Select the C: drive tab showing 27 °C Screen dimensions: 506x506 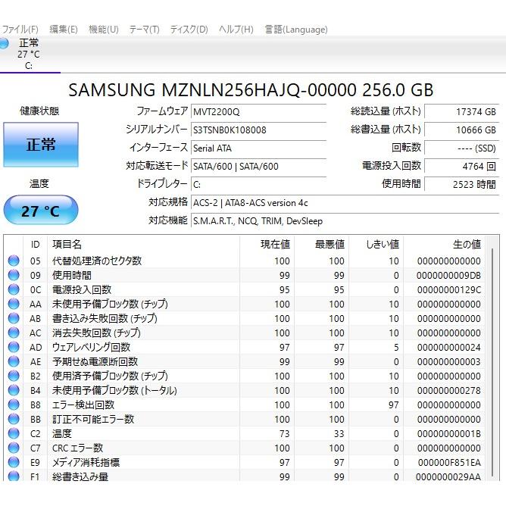pyautogui.click(x=28, y=54)
